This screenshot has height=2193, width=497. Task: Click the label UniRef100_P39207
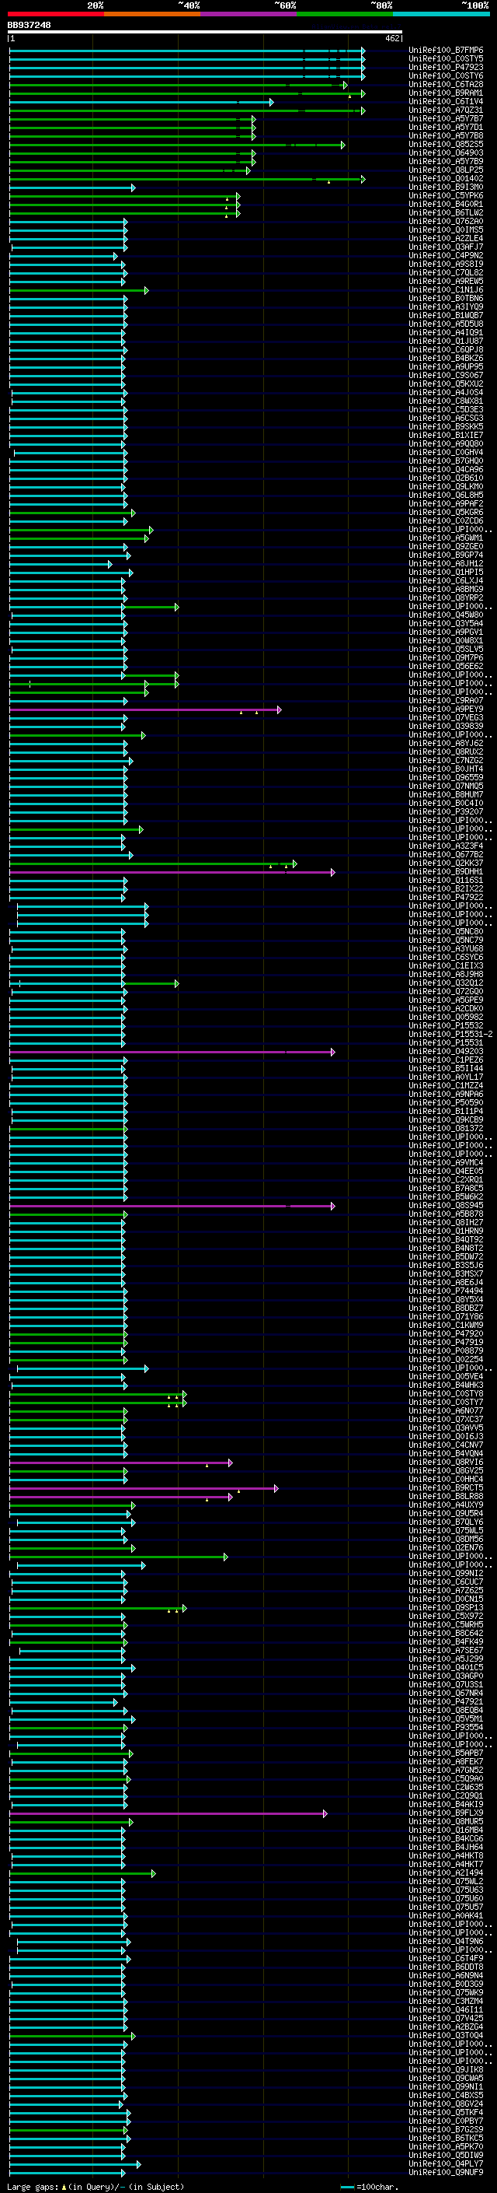tap(446, 812)
